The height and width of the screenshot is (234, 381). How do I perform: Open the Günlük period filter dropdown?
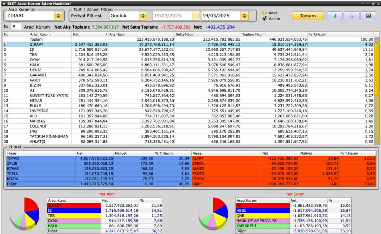click(x=143, y=16)
